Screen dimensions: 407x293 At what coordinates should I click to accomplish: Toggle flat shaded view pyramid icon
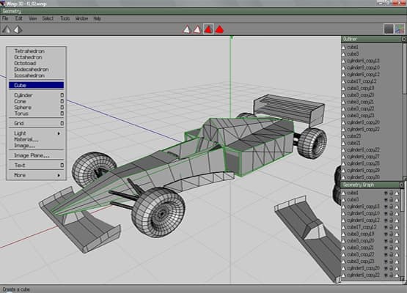point(6,29)
